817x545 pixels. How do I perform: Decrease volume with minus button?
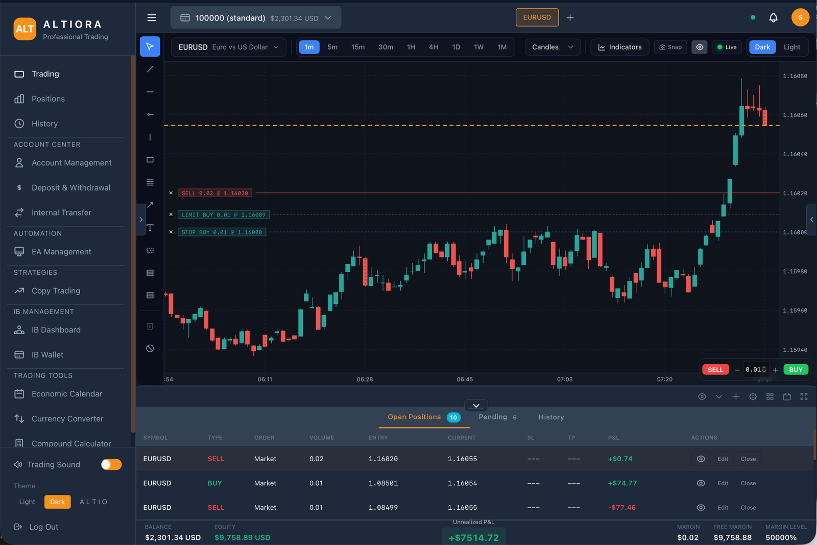click(737, 370)
